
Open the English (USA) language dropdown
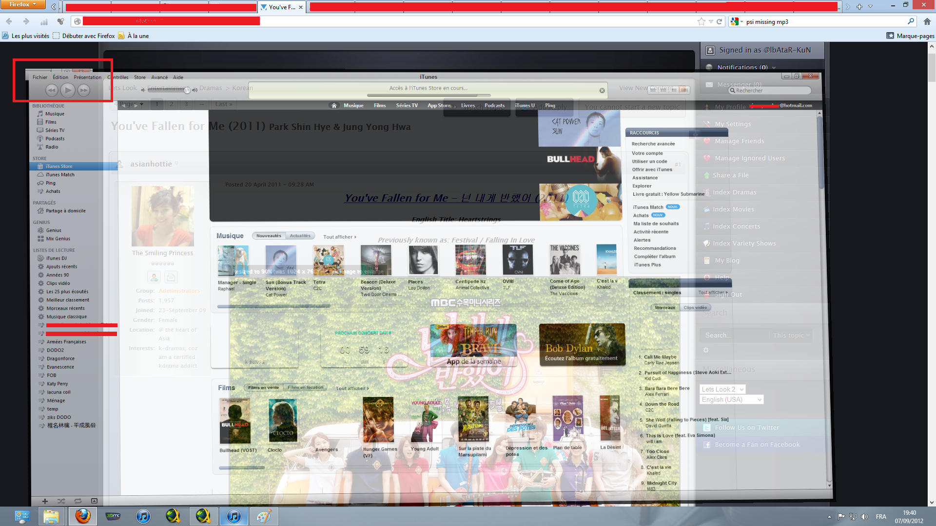coord(731,400)
